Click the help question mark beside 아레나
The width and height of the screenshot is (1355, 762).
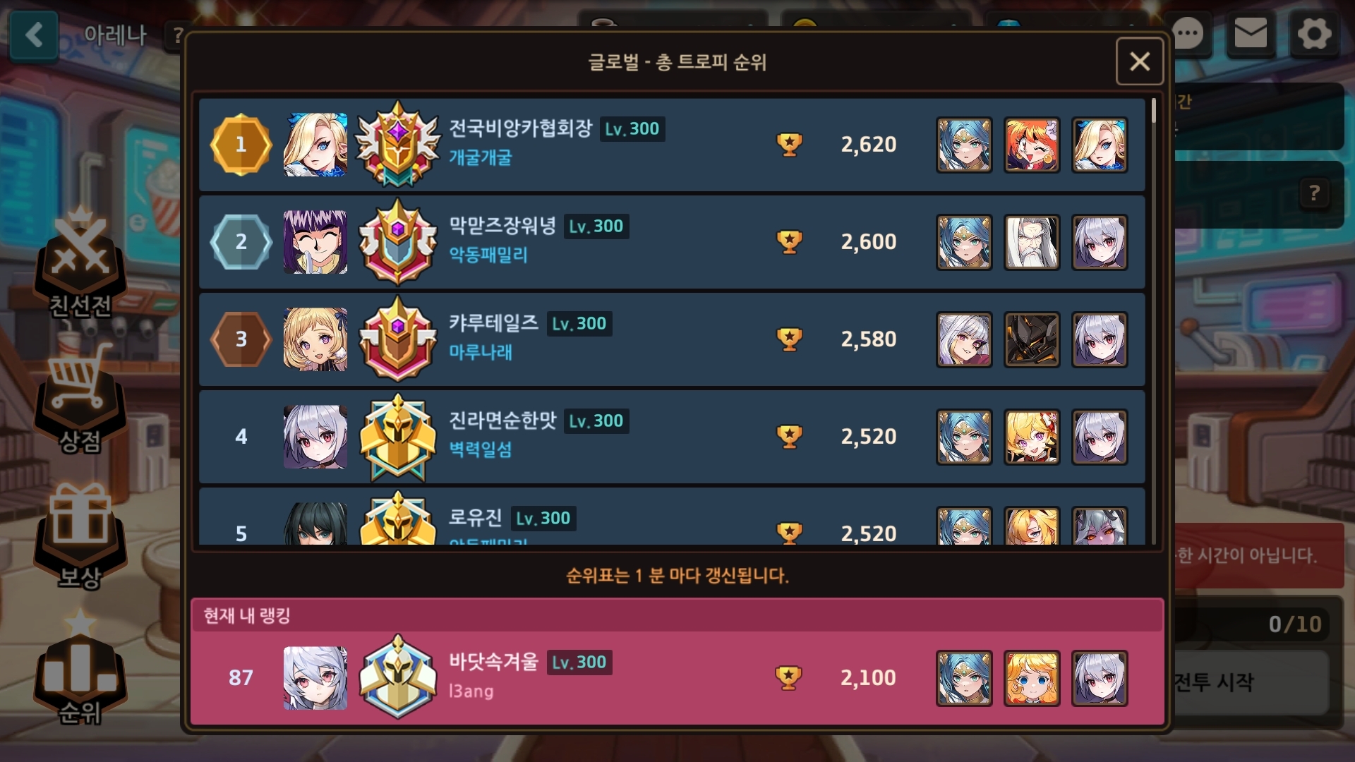176,35
